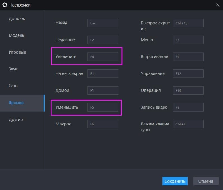The height and width of the screenshot is (190, 223).
Task: Click the settings gear icon in title bar
Action: click(4, 5)
